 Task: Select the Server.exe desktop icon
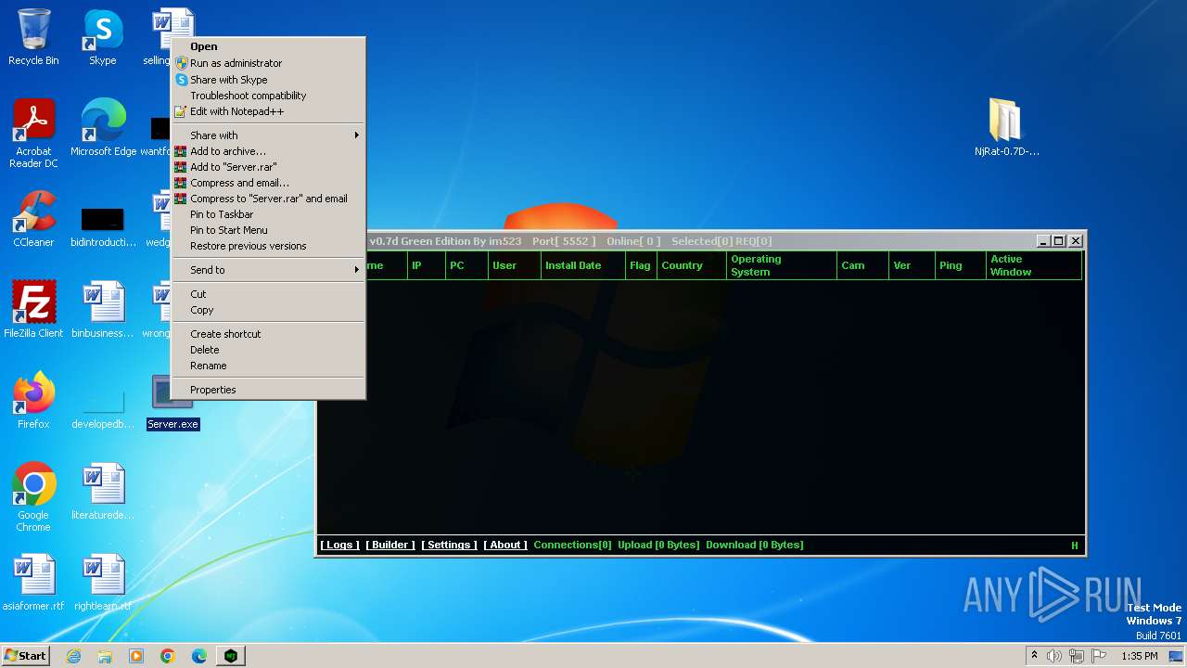172,401
